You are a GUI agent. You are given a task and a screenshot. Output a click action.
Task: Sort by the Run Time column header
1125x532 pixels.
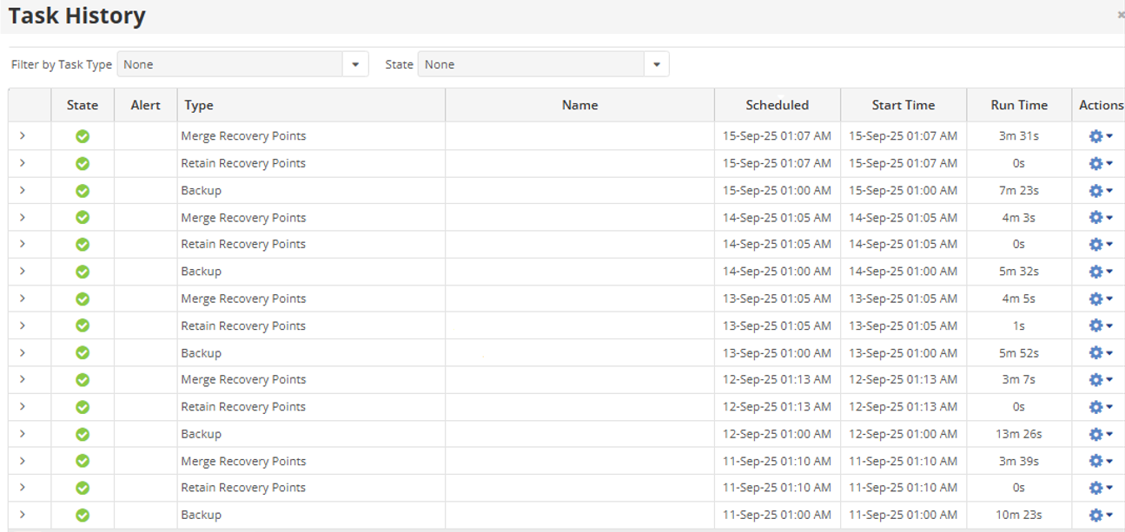tap(1019, 105)
